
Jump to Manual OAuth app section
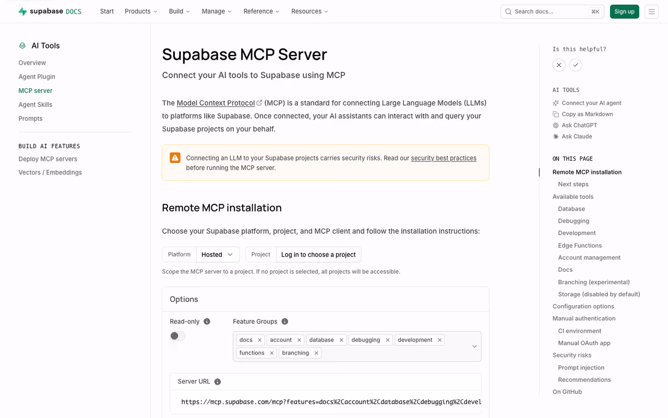click(584, 343)
